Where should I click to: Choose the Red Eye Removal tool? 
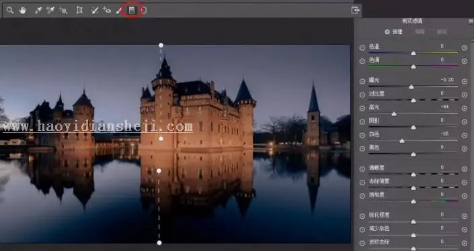(x=107, y=10)
